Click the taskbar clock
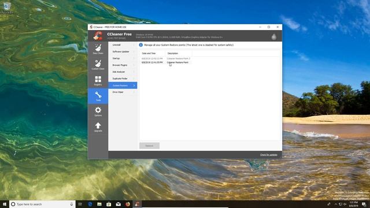Screen dimensions: 370x208 click(353, 204)
